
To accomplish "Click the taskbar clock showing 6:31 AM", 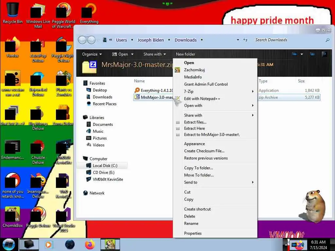I will 318,245.
